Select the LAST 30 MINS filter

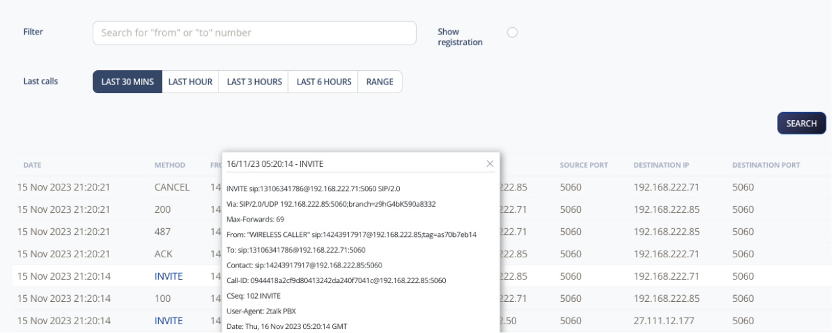point(127,82)
